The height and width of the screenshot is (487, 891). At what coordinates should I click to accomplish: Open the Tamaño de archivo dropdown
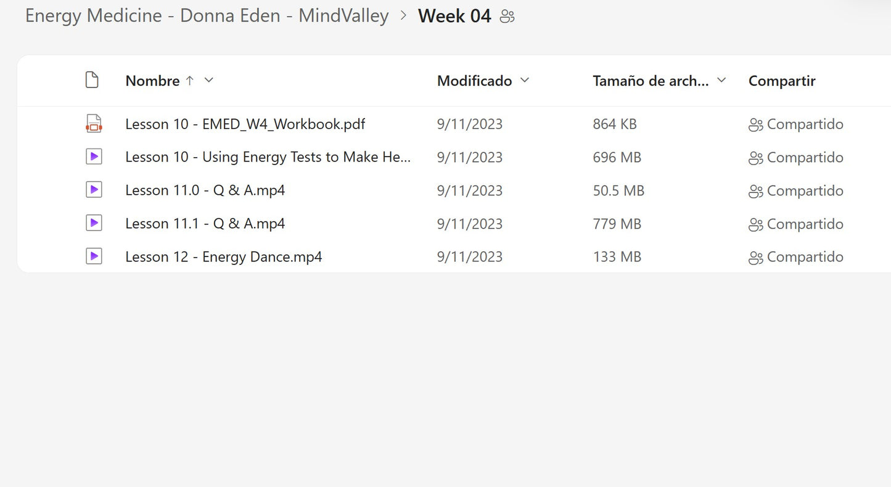coord(721,80)
